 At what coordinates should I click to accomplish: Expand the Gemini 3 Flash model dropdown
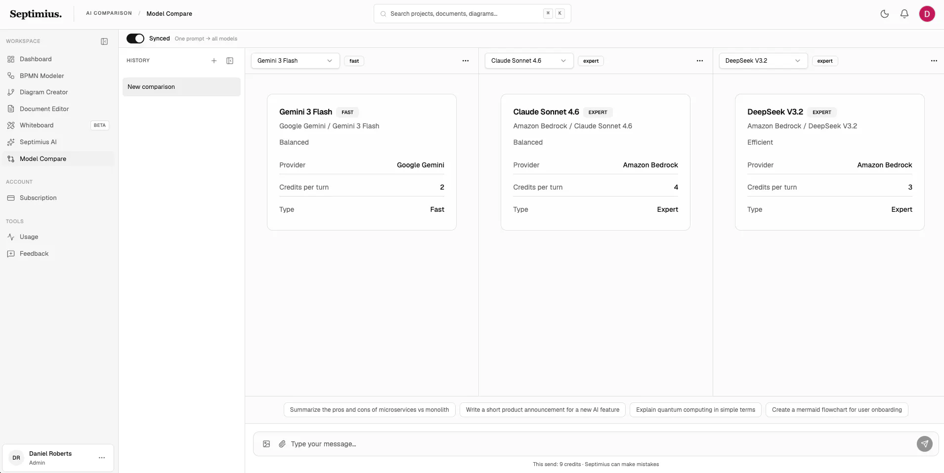tap(295, 61)
